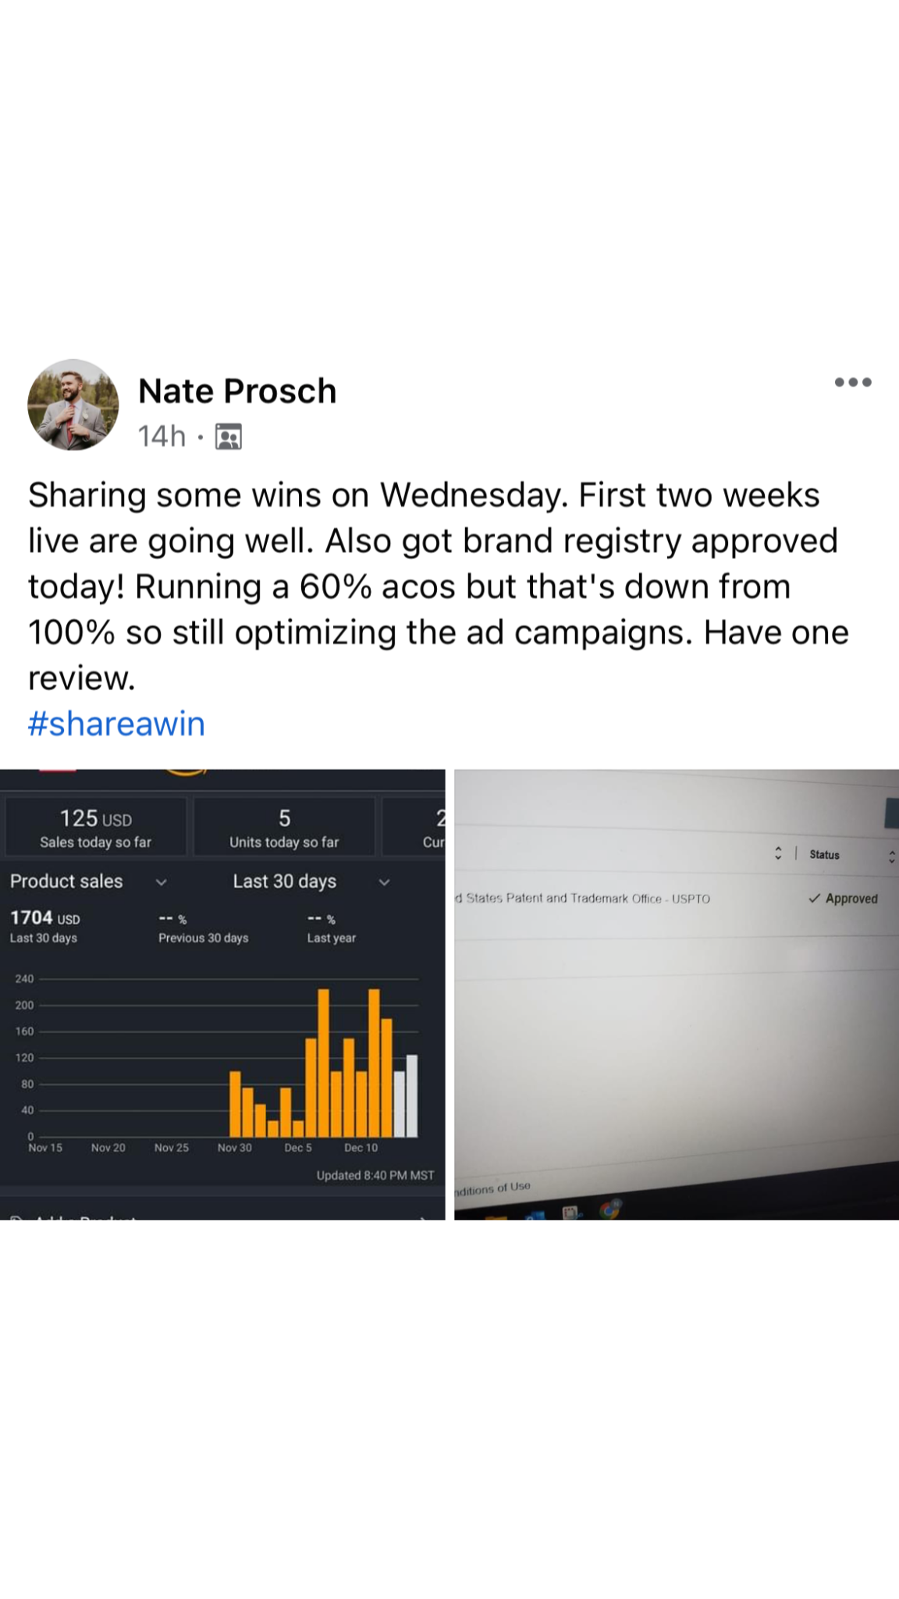Click the sort arrows right of Status

(891, 856)
